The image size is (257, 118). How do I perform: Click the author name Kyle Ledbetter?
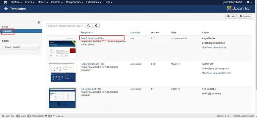(x=209, y=89)
